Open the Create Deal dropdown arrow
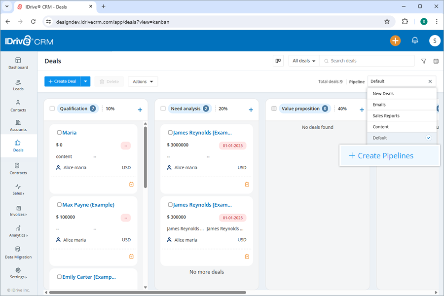Screen dimensions: 444x296 click(x=84, y=81)
